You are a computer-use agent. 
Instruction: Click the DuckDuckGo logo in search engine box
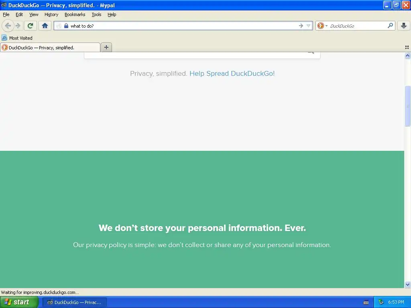(321, 26)
